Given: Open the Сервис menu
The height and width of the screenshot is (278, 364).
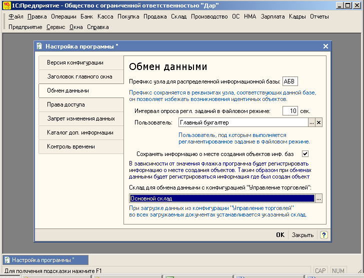Looking at the screenshot, I should (55, 27).
